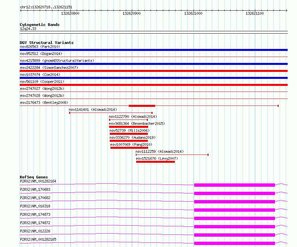Click the 12q24.33 band label

point(28,29)
